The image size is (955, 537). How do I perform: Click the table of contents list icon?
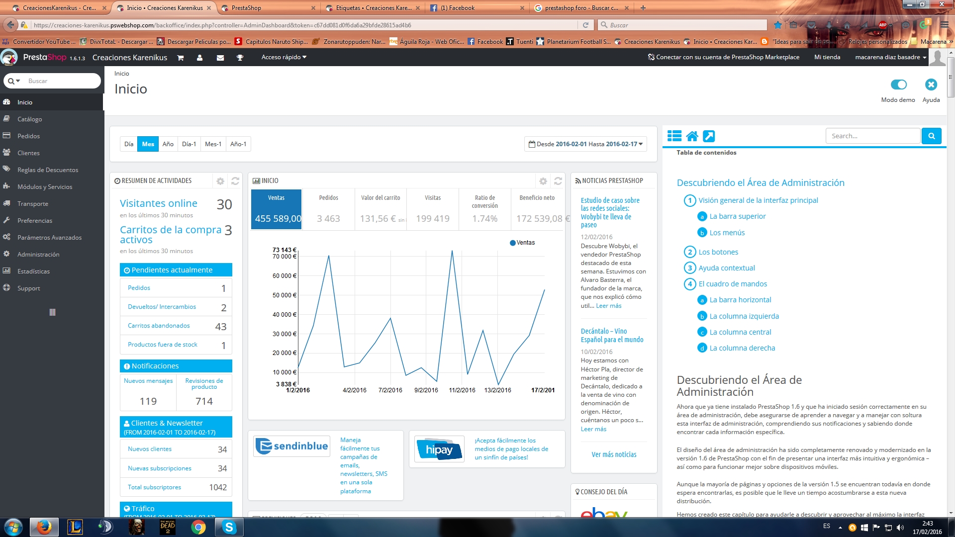[674, 136]
